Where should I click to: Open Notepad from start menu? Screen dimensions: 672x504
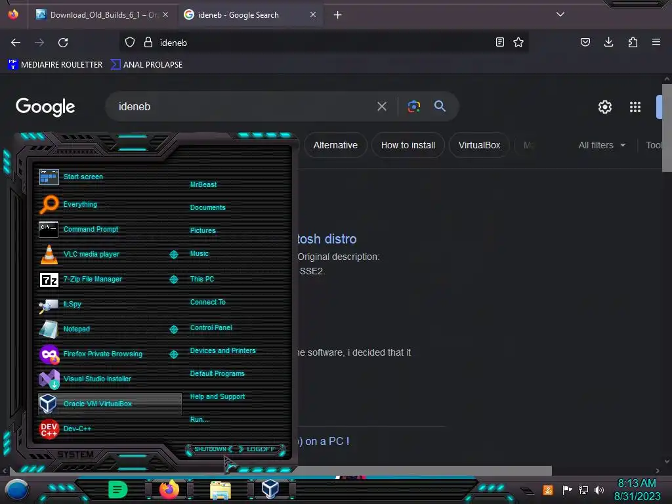pos(76,329)
